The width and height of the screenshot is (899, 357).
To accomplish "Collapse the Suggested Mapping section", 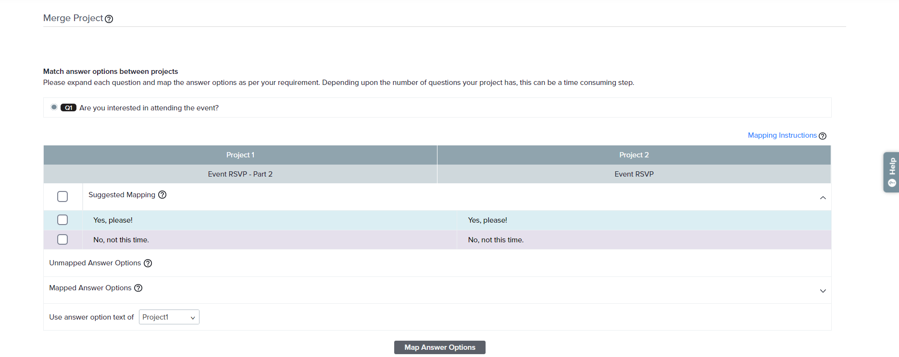I will pos(823,198).
